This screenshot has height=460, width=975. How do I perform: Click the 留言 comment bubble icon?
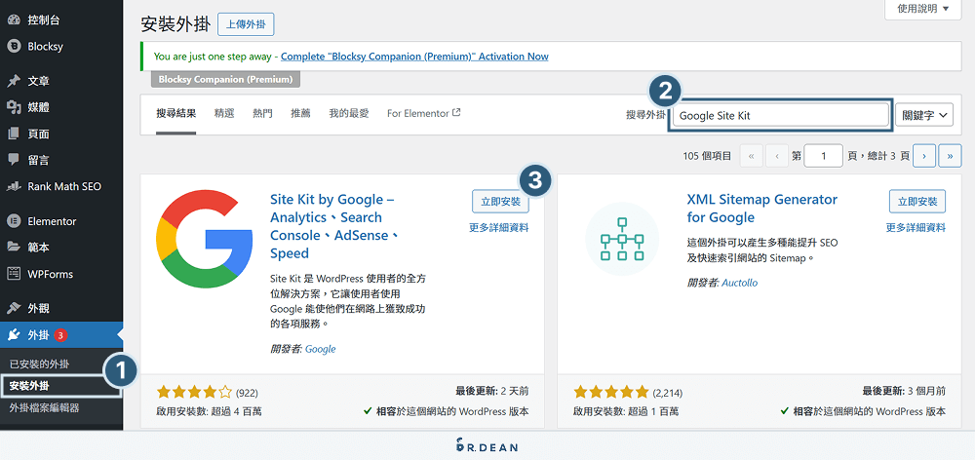[13, 160]
